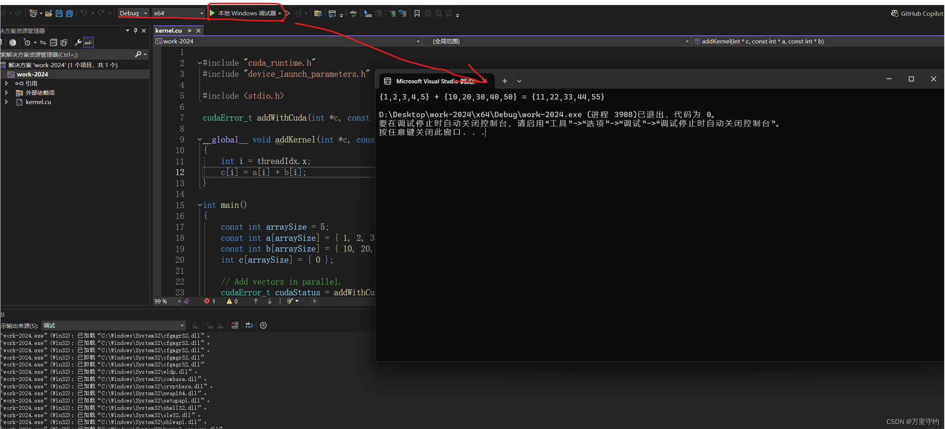Clear all output with the red X icon
Image resolution: width=945 pixels, height=429 pixels.
coord(235,325)
